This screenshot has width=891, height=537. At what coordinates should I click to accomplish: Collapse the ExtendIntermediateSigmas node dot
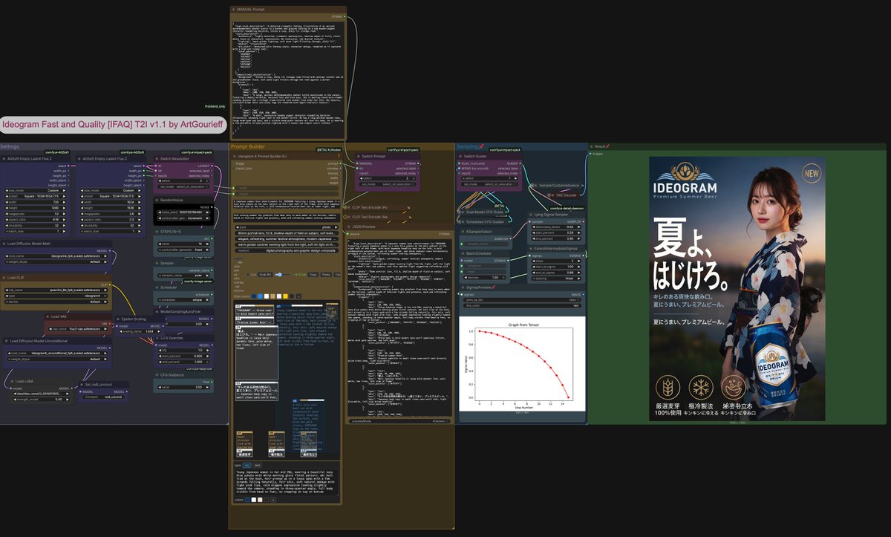pyautogui.click(x=530, y=249)
